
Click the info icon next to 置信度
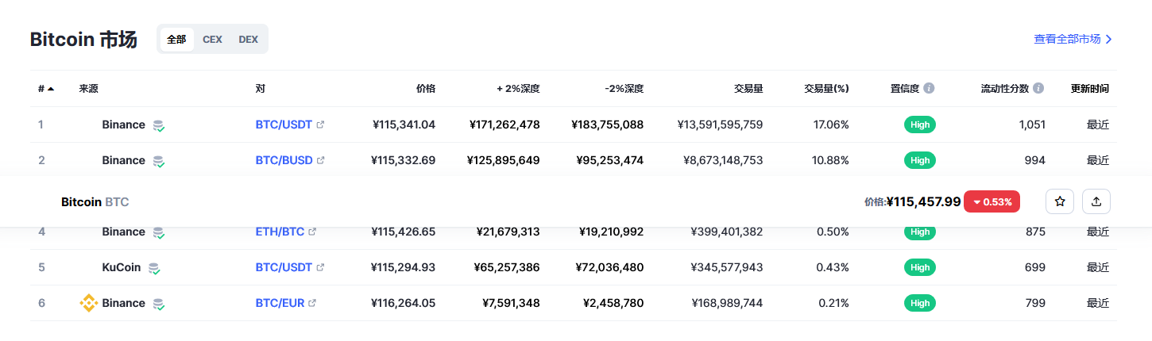(929, 88)
